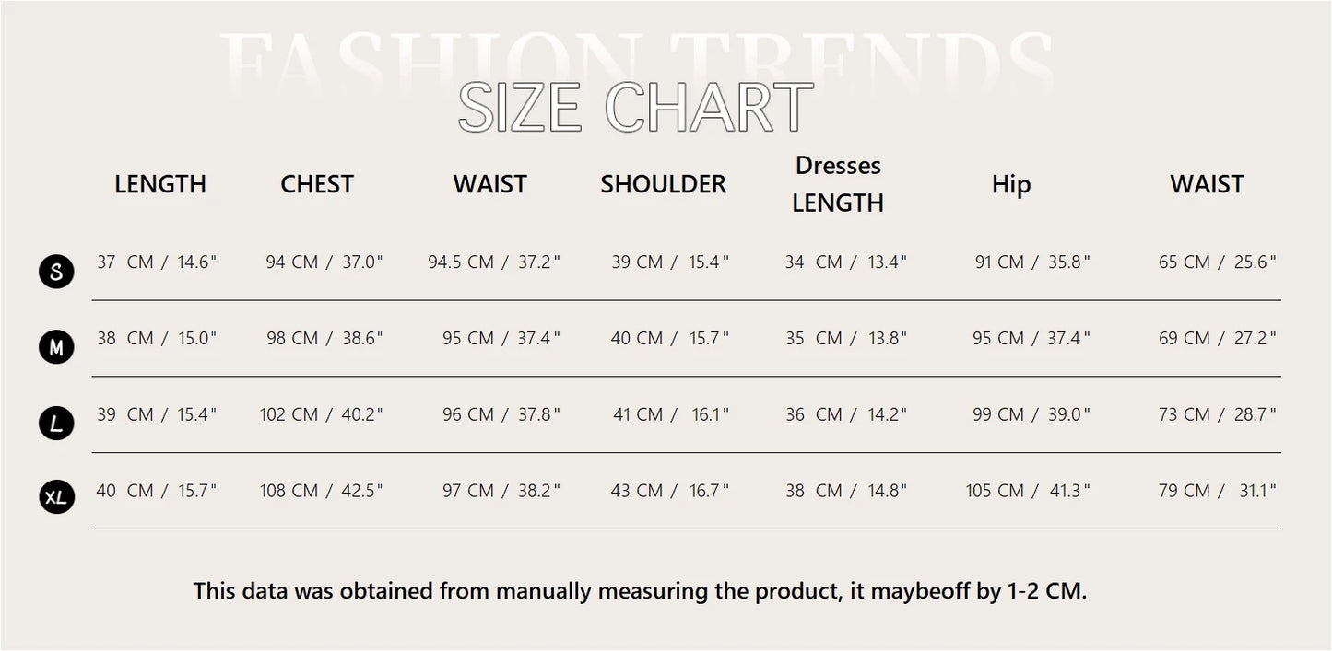Click the 94.5 CM / 37.2" waist value
This screenshot has width=1332, height=651.
pyautogui.click(x=493, y=262)
